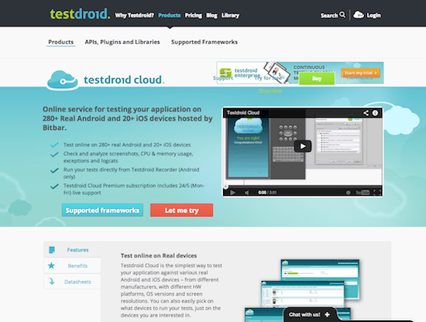Click 'Test online on Real devices' heading
The image size is (426, 322).
tap(159, 255)
